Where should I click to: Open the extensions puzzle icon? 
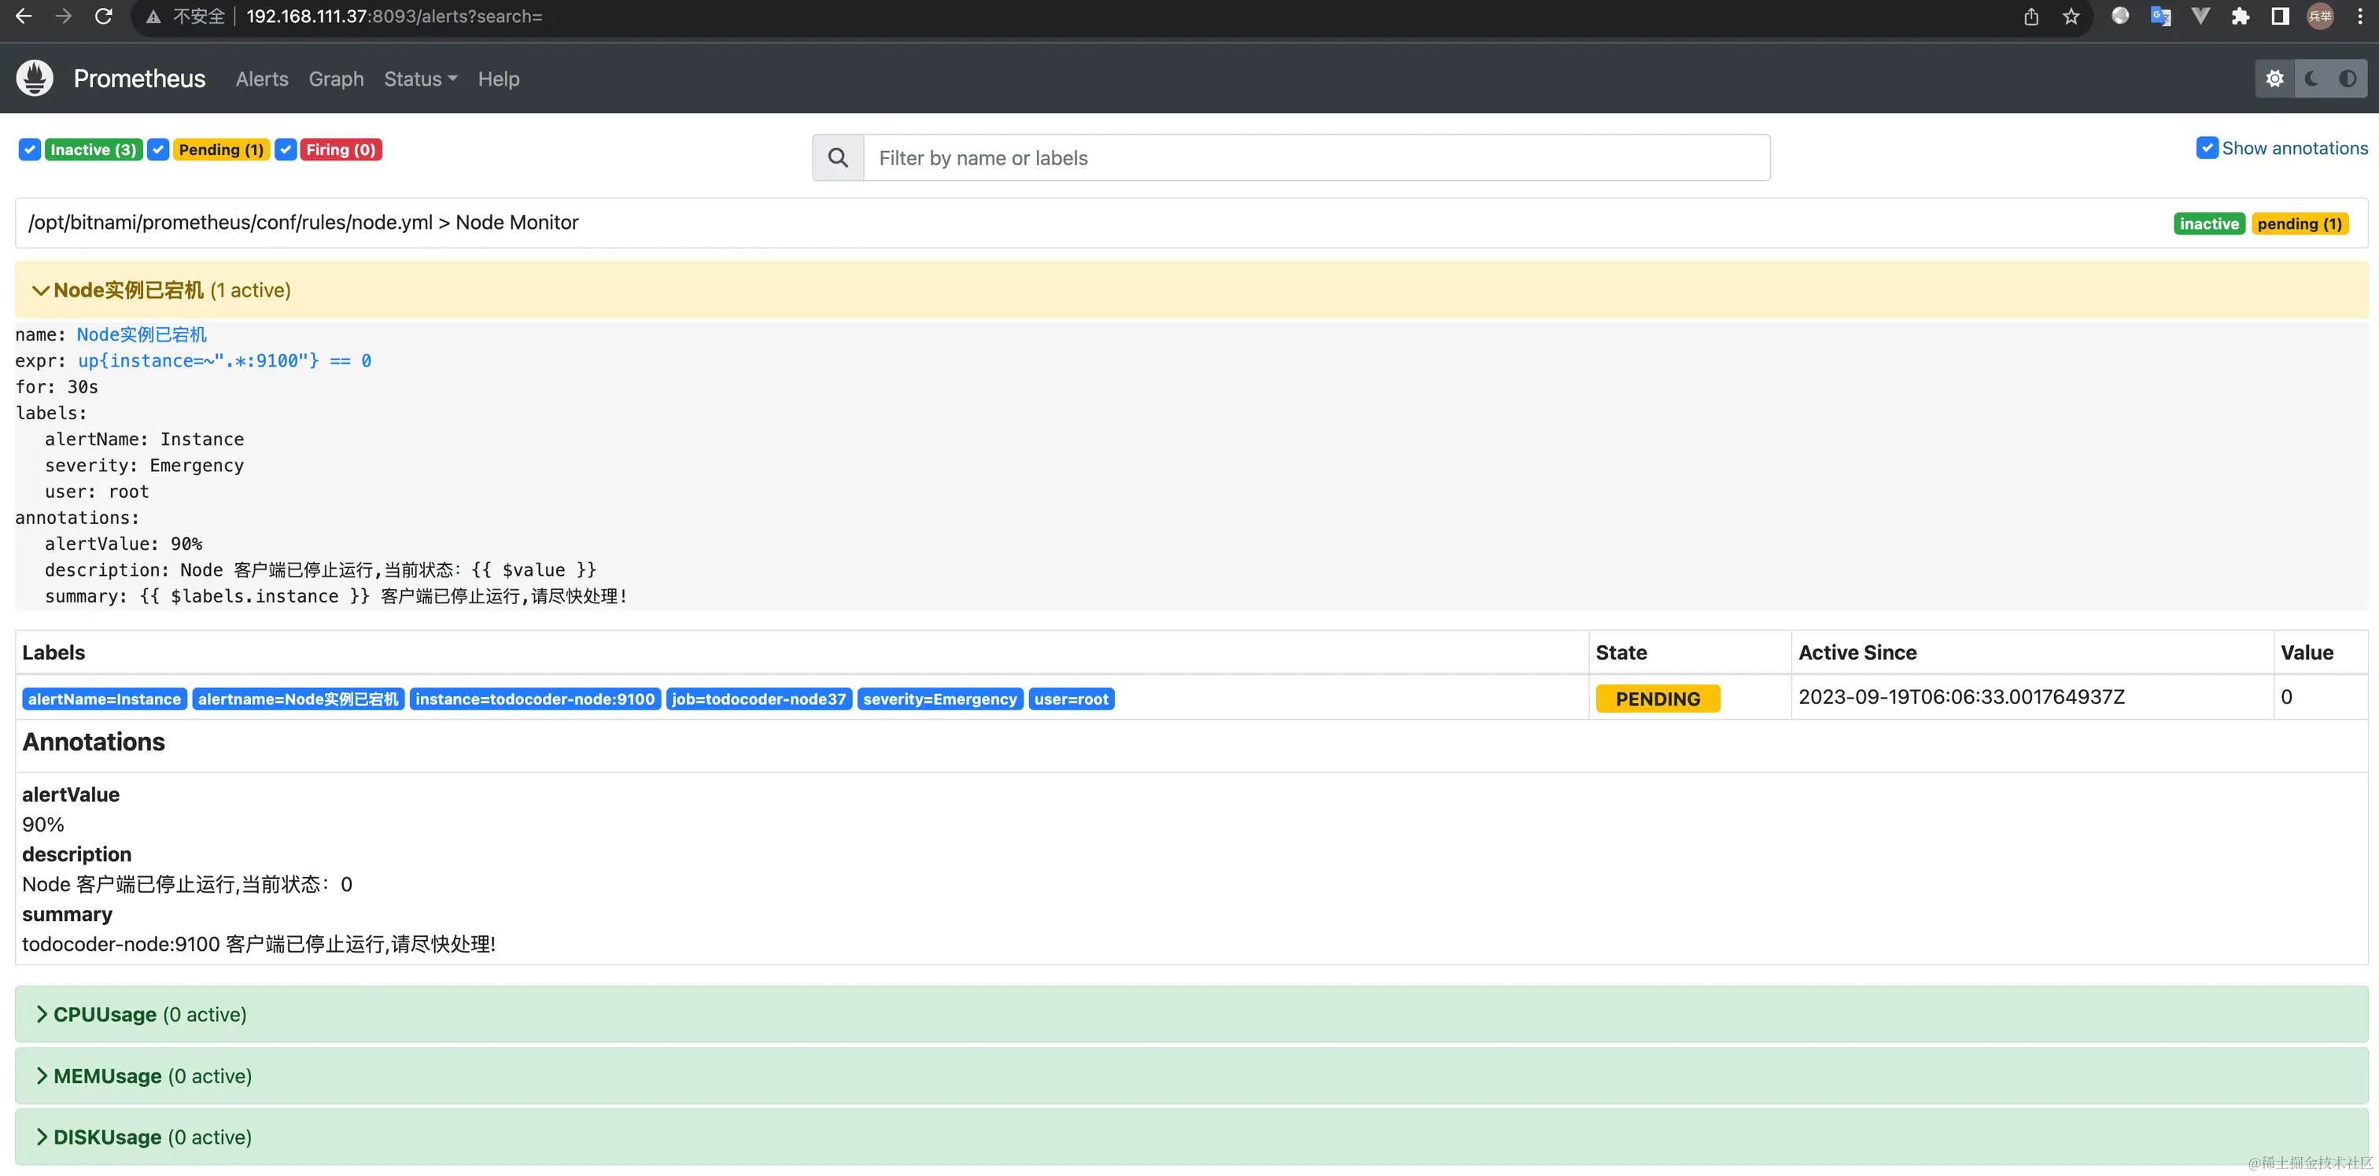[x=2241, y=17]
